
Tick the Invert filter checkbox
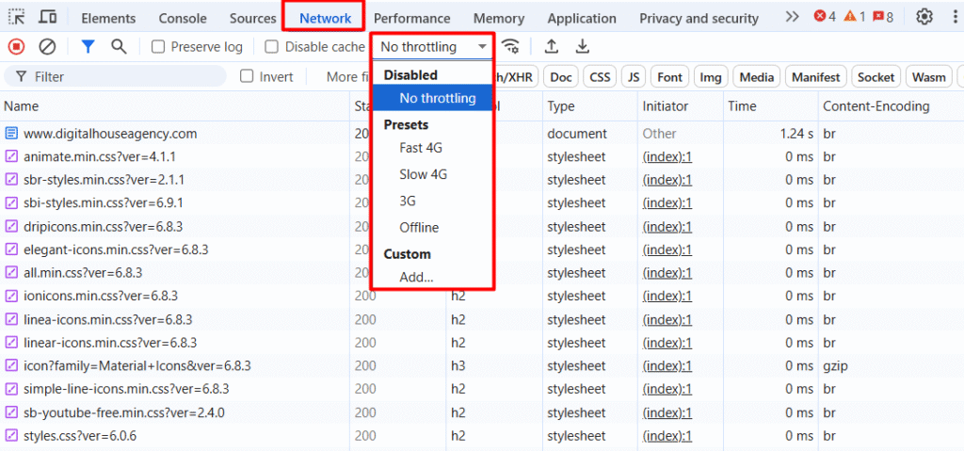247,76
